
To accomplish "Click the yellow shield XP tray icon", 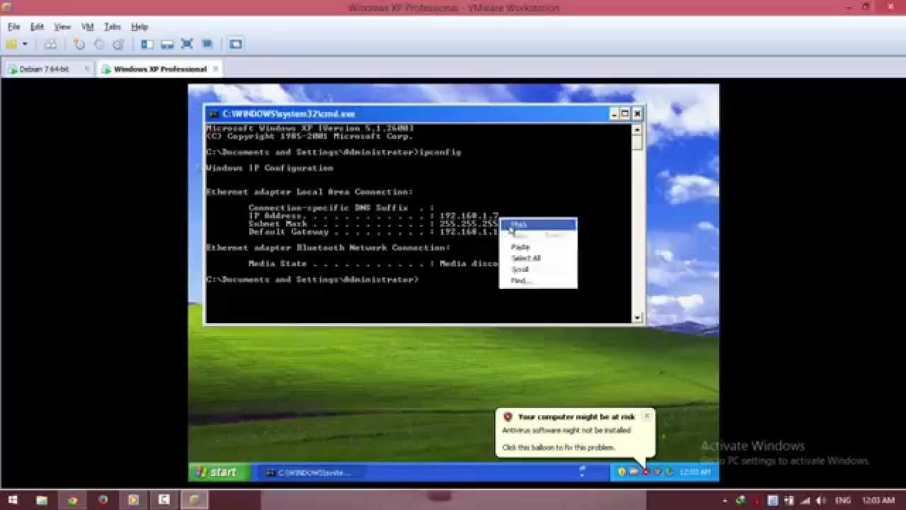I will 621,472.
